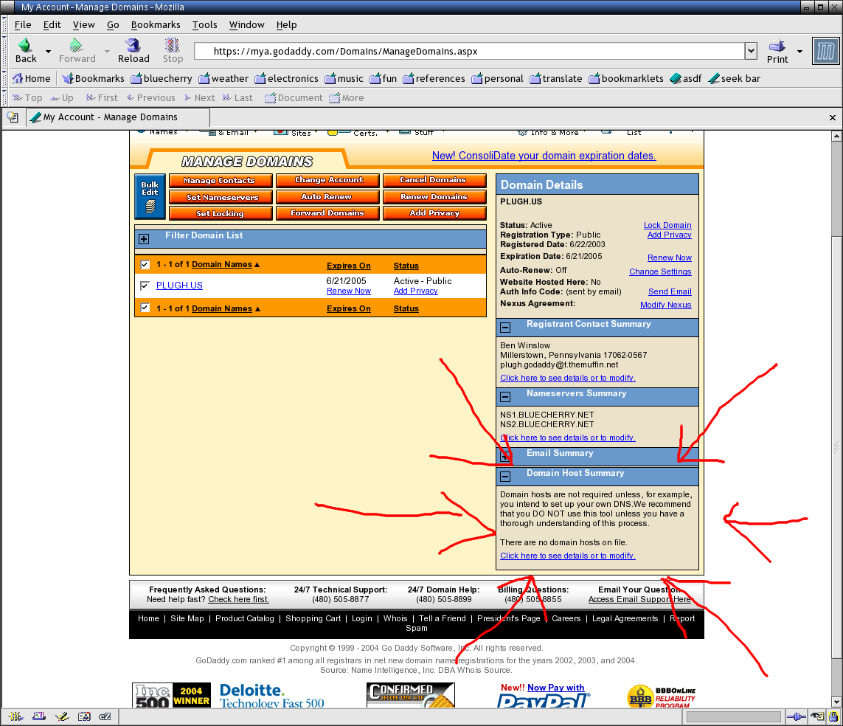Open the Tools menu

tap(204, 25)
